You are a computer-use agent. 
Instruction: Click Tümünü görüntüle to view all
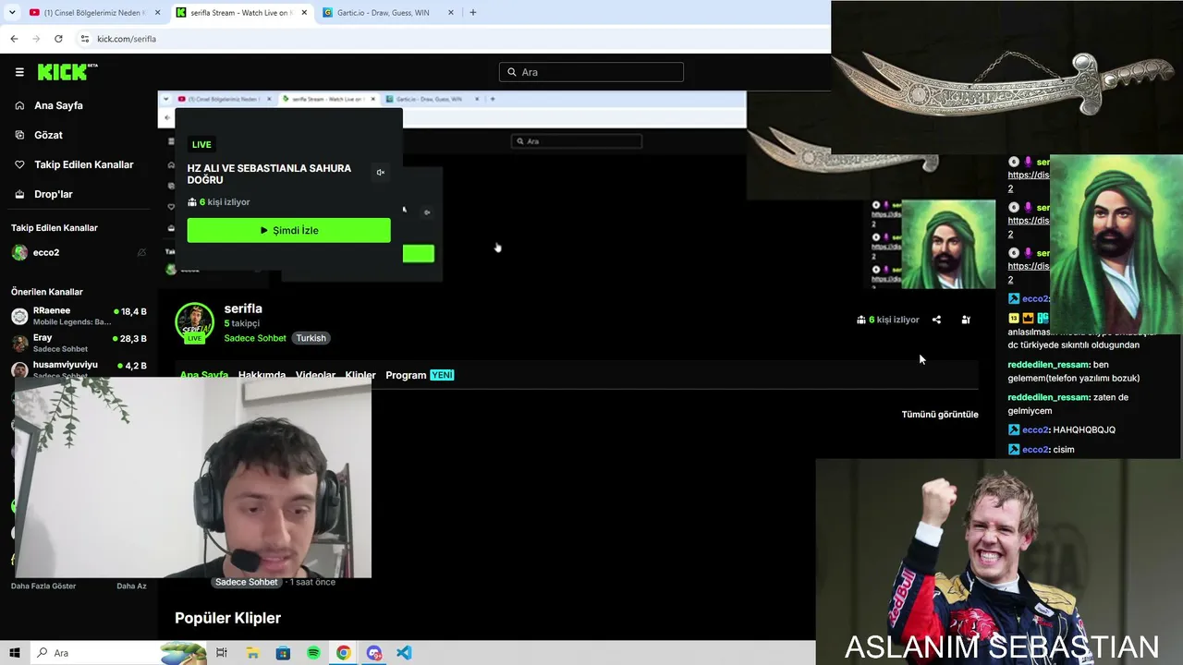click(x=940, y=415)
